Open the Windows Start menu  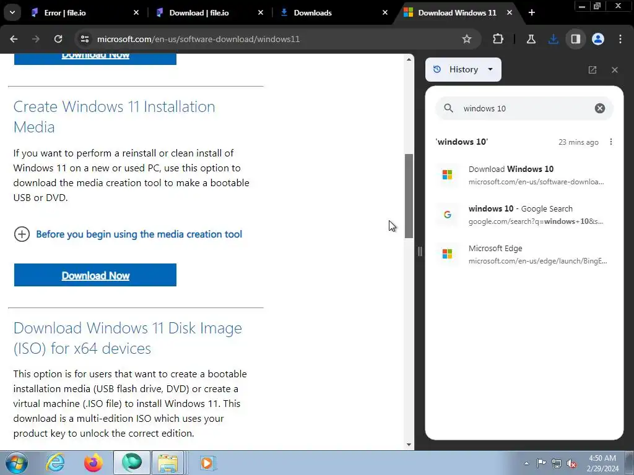point(16,463)
